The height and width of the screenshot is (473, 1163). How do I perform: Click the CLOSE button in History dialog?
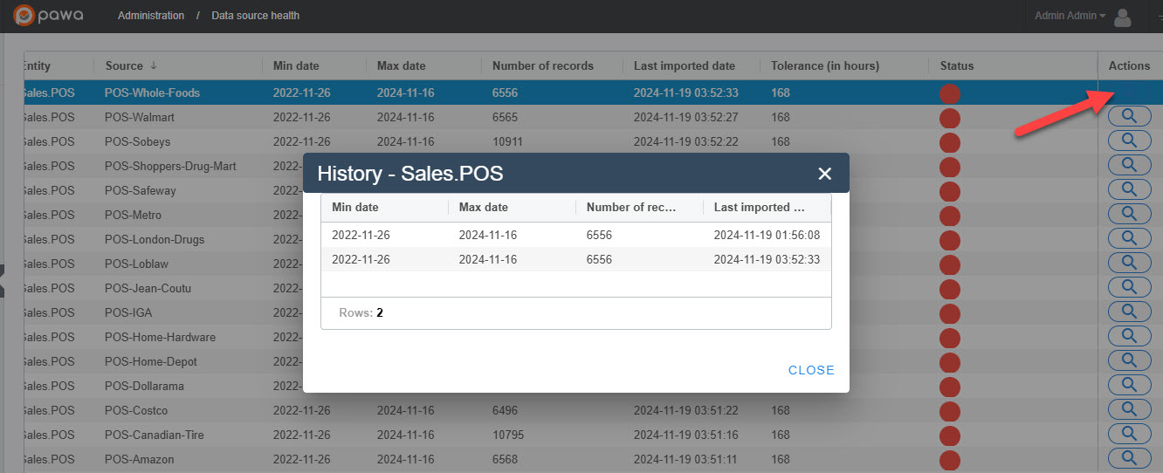tap(811, 370)
